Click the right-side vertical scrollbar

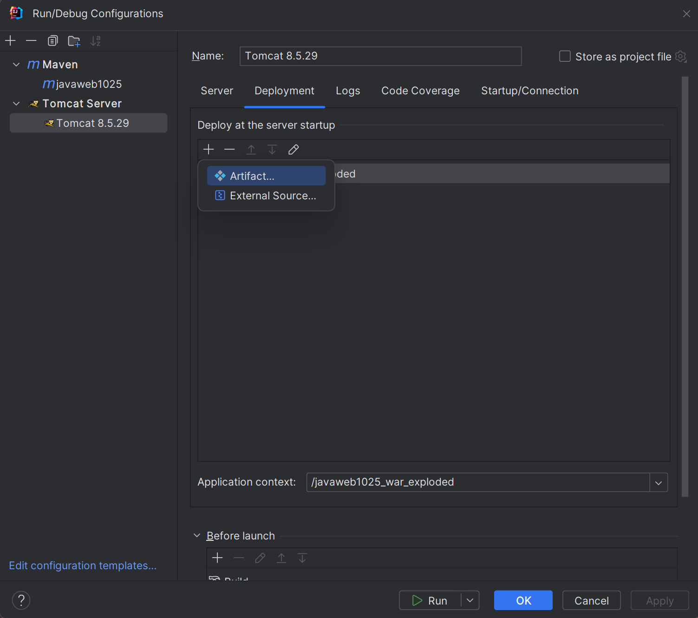pyautogui.click(x=685, y=287)
